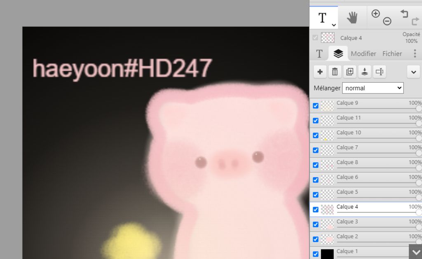Image resolution: width=422 pixels, height=259 pixels.
Task: Select layer name Calque 6
Action: tap(347, 177)
